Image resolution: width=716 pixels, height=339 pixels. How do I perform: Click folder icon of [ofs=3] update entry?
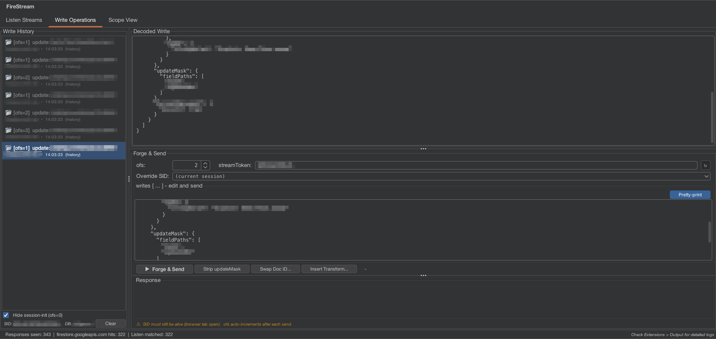[x=8, y=130]
